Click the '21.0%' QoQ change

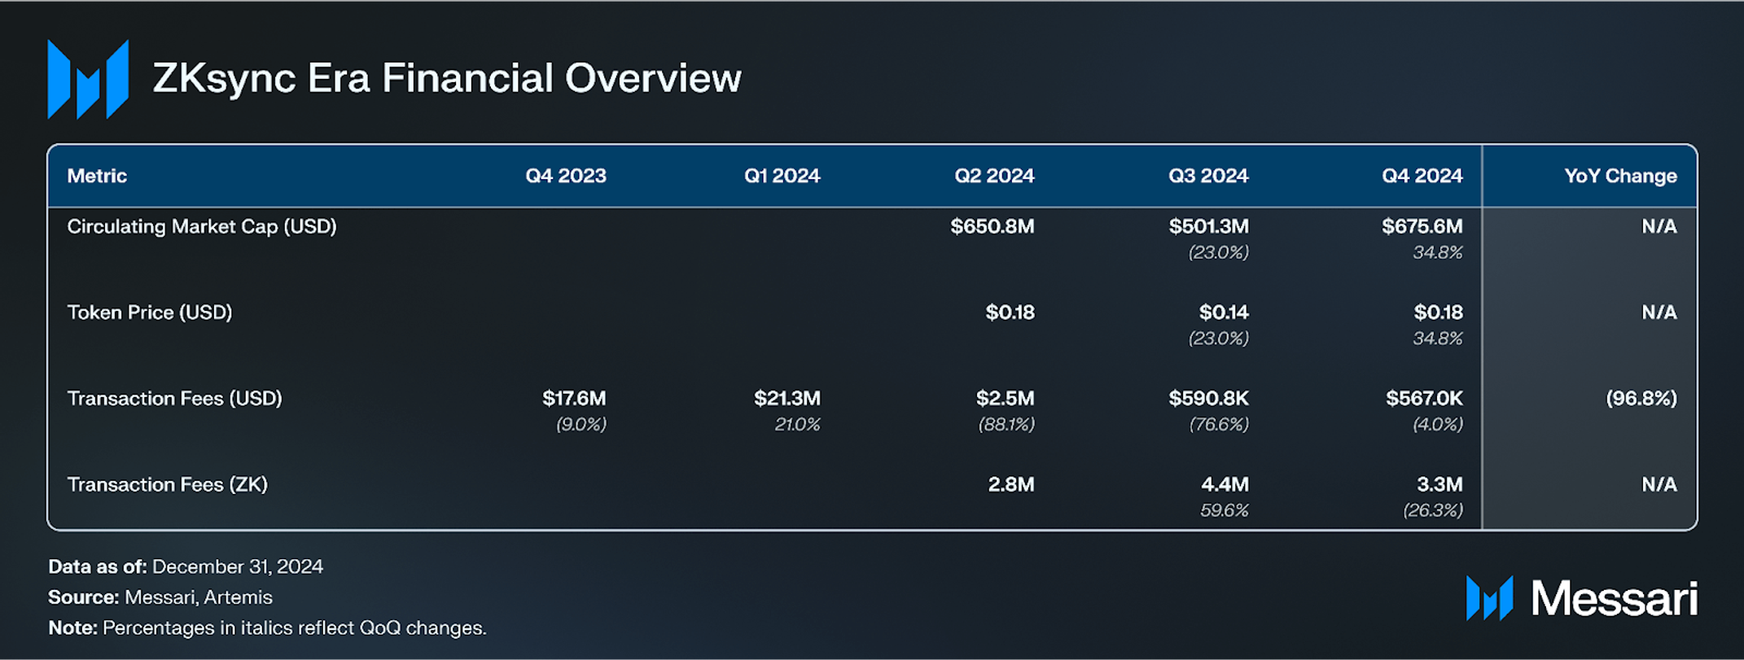click(x=797, y=425)
